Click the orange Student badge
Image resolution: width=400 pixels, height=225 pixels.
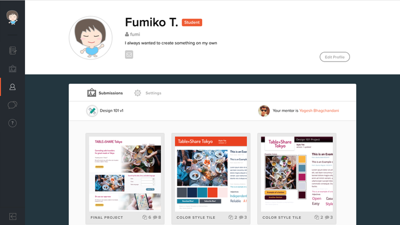pyautogui.click(x=192, y=22)
